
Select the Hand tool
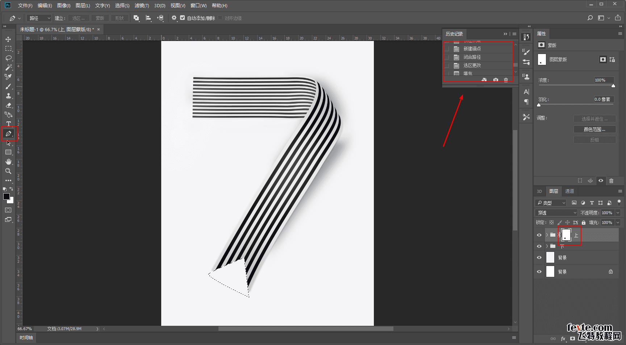pos(8,162)
